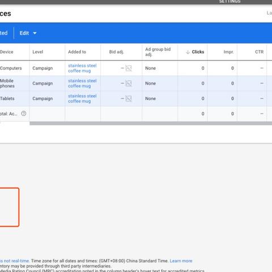Click None ad group bid in Tablets row
The height and width of the screenshot is (272, 272).
(x=150, y=99)
